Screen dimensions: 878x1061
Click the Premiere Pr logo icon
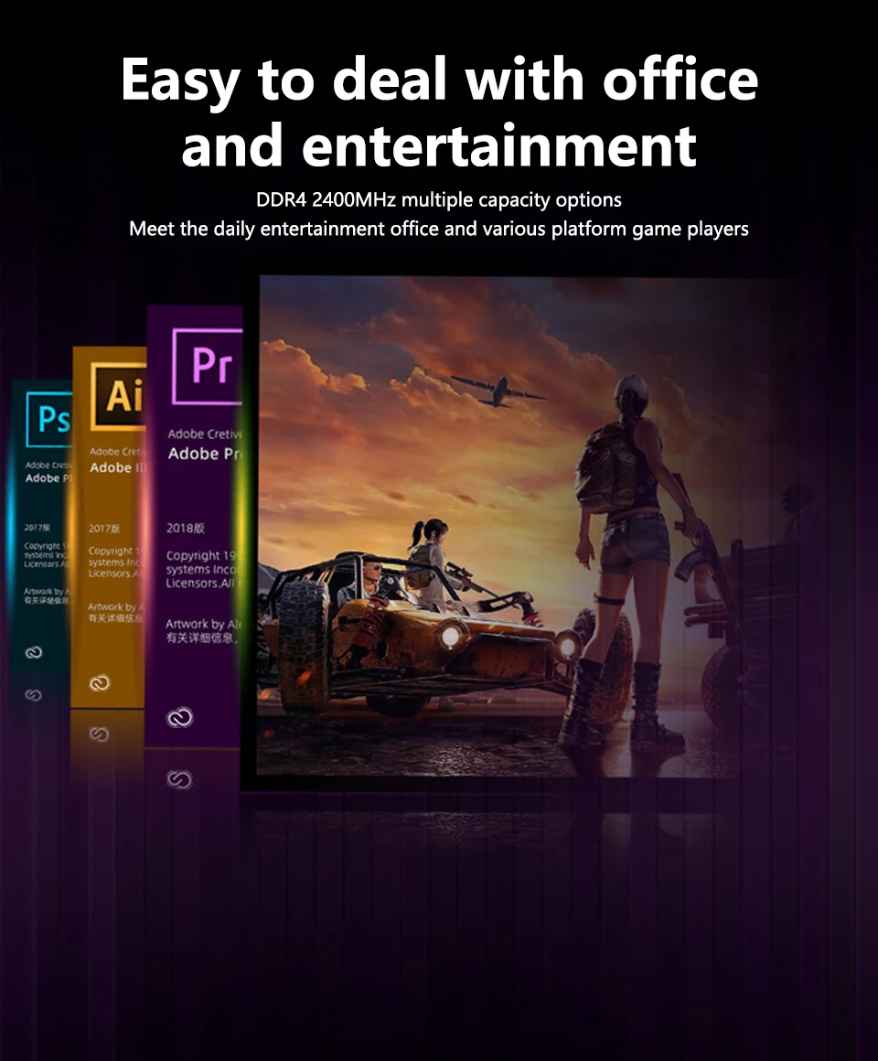(x=208, y=366)
